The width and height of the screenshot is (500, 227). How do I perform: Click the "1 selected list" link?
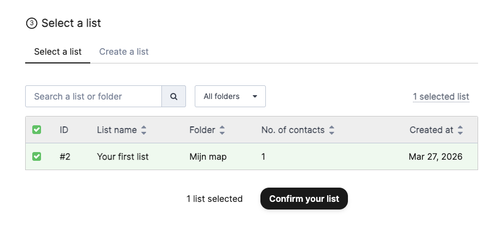click(x=440, y=97)
